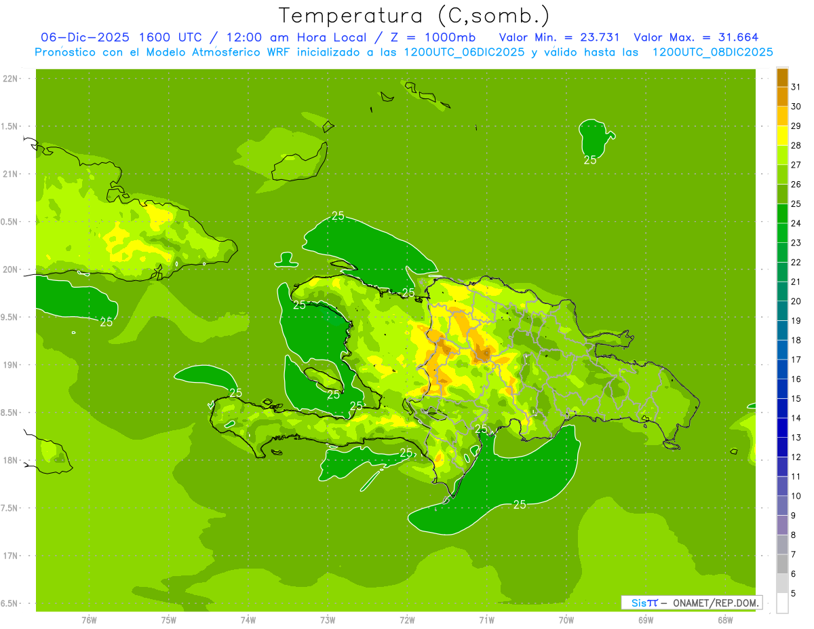Pick the yellow legend swatch between 28 and 29

(782, 136)
